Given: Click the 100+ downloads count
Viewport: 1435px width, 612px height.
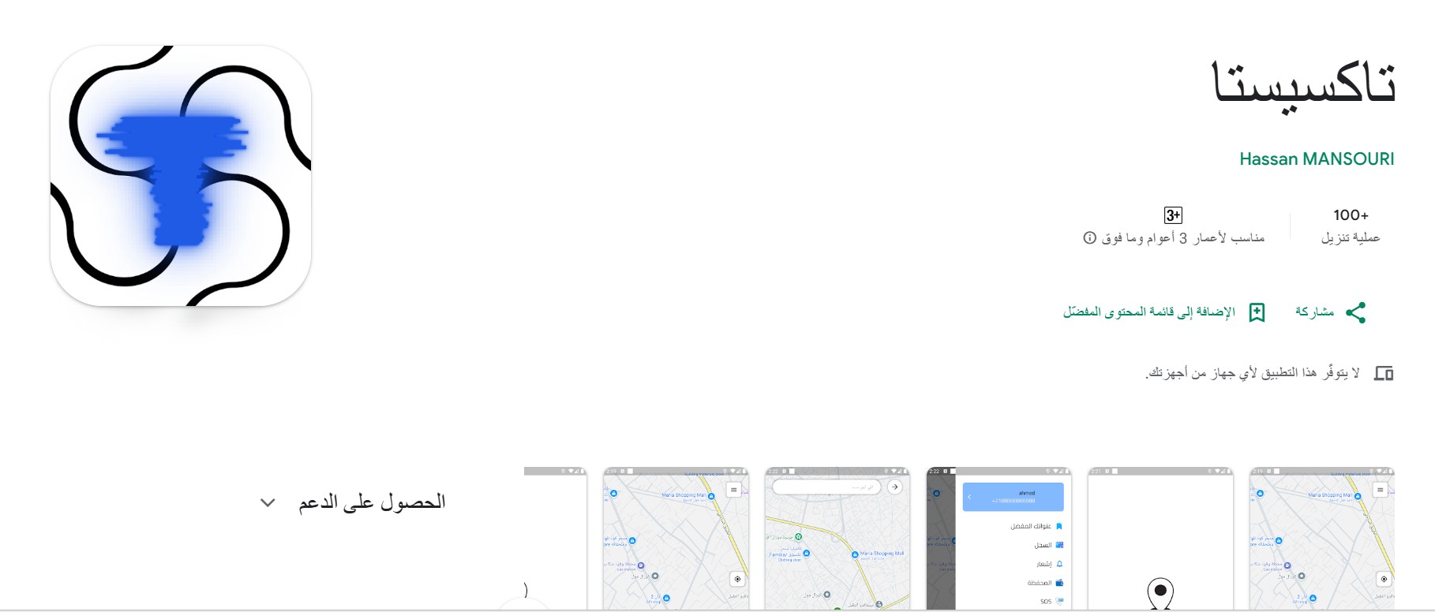Looking at the screenshot, I should point(1351,215).
